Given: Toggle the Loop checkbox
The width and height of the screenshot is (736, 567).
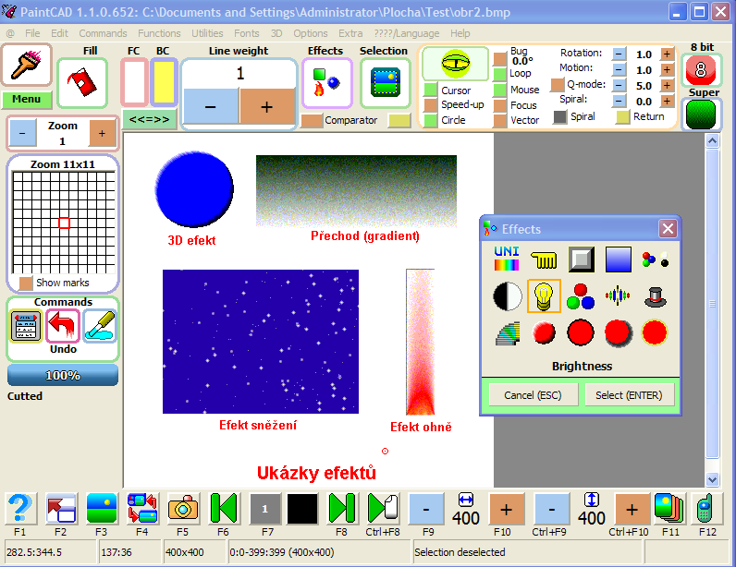Looking at the screenshot, I should tap(500, 74).
